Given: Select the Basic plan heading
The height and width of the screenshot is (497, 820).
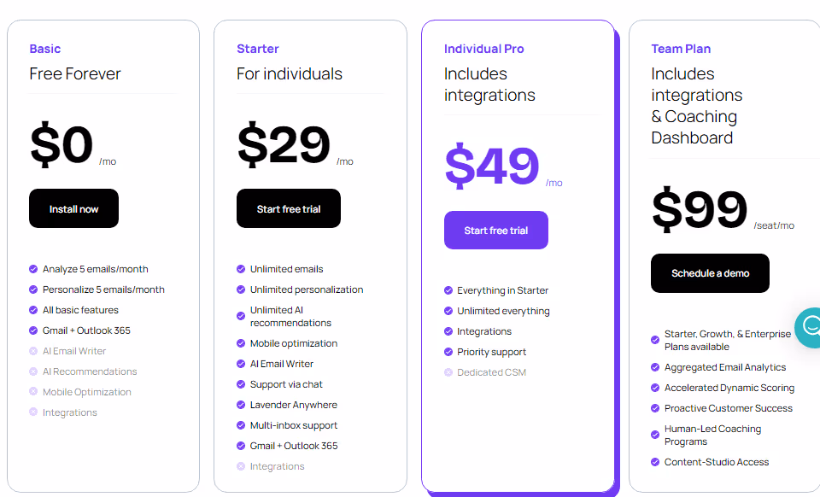Looking at the screenshot, I should pos(44,49).
